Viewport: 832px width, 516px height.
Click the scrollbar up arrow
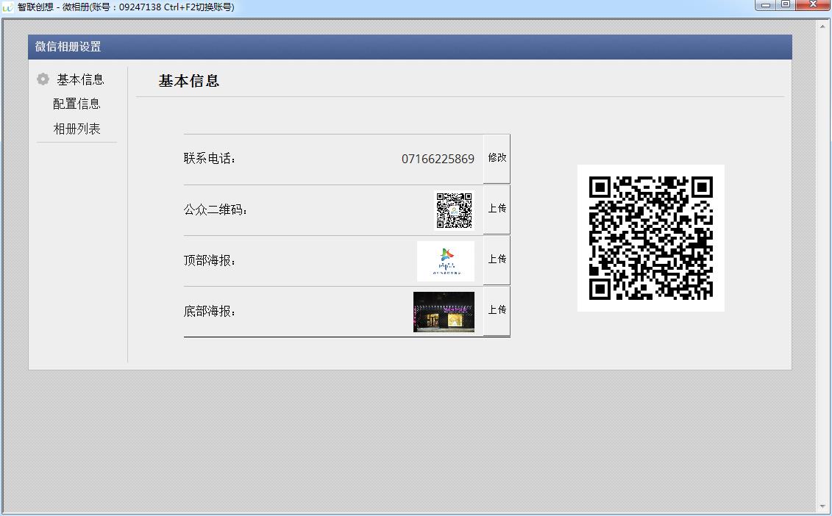[823, 24]
